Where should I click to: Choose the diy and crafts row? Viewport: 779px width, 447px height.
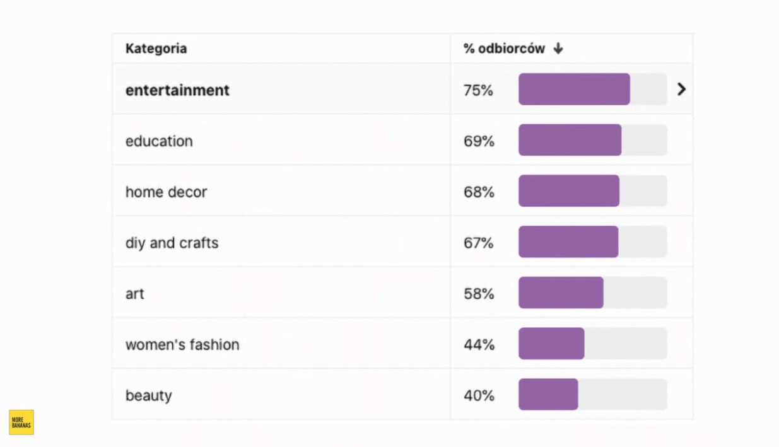172,243
